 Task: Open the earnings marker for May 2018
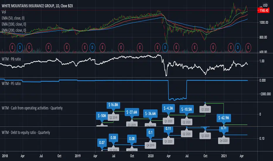[x=29, y=47]
